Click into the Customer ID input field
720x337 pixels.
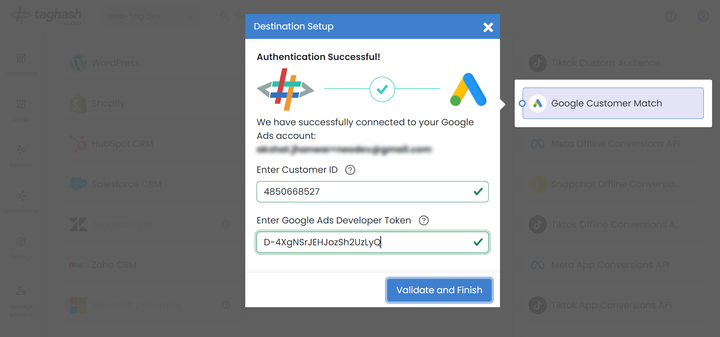pyautogui.click(x=372, y=192)
